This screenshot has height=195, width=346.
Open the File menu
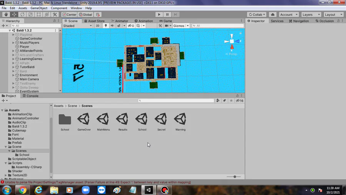point(4,8)
